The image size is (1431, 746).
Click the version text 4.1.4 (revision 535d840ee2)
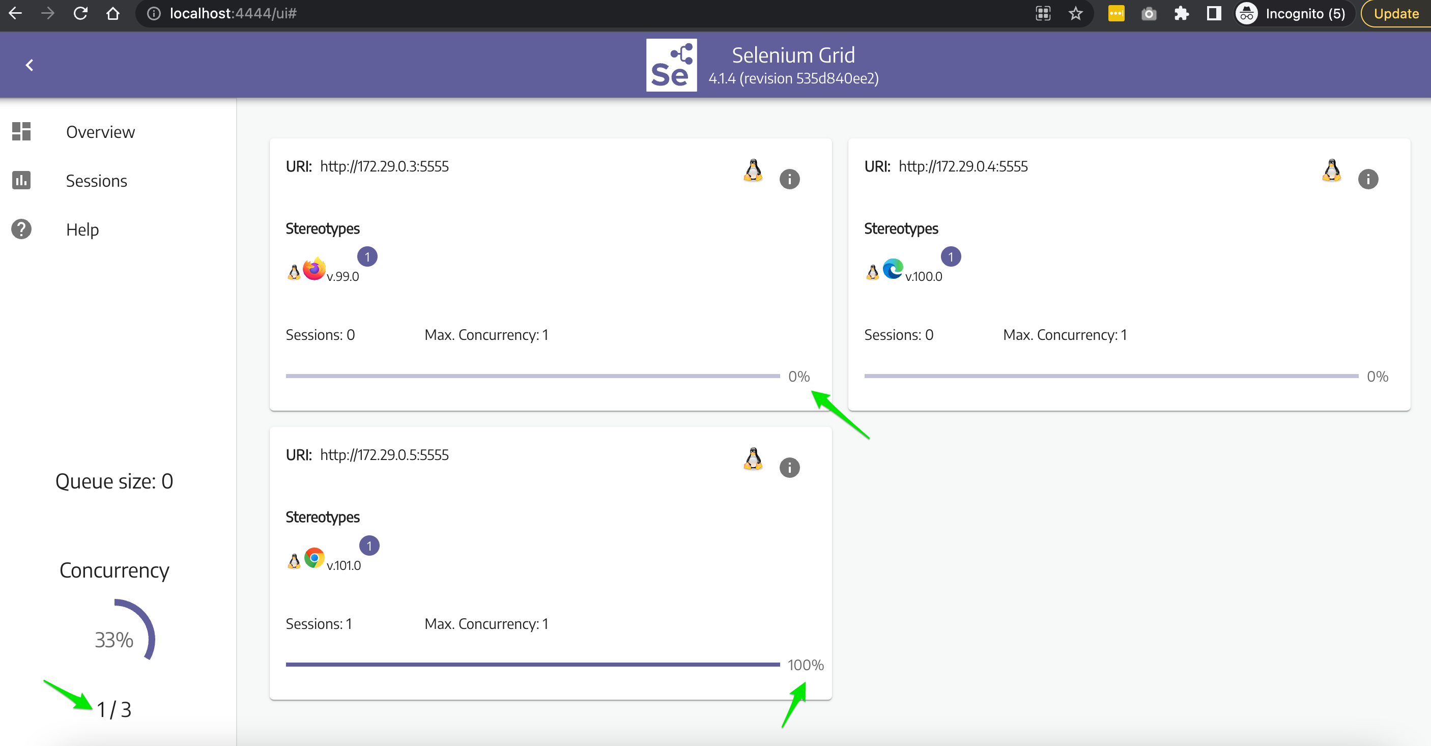(793, 78)
